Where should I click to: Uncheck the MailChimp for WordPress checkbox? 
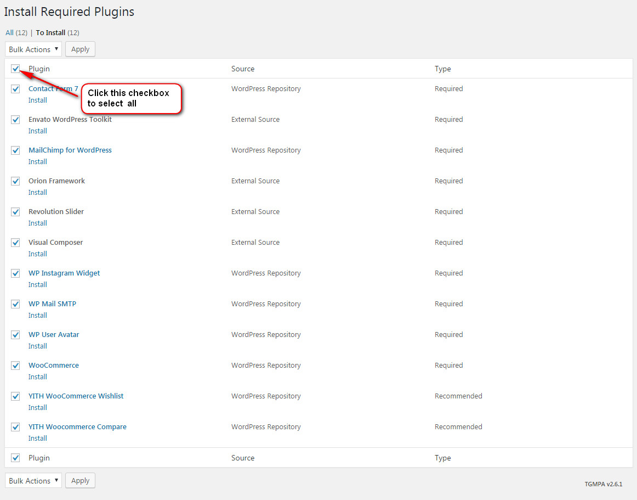point(15,150)
